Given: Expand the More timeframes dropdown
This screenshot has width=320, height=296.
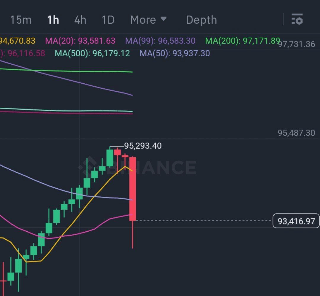Looking at the screenshot, I should [x=143, y=20].
